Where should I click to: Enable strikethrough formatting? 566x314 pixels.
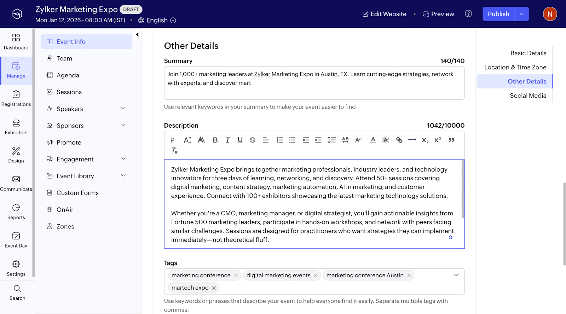252,140
